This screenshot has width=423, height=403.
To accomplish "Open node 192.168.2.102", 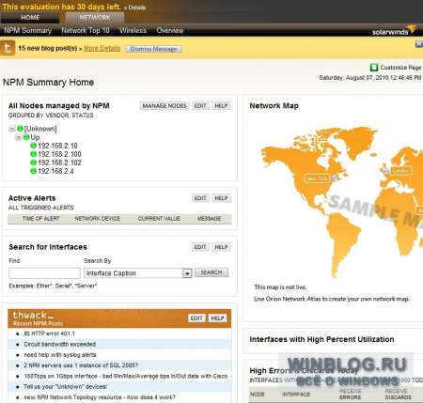I will coord(59,163).
